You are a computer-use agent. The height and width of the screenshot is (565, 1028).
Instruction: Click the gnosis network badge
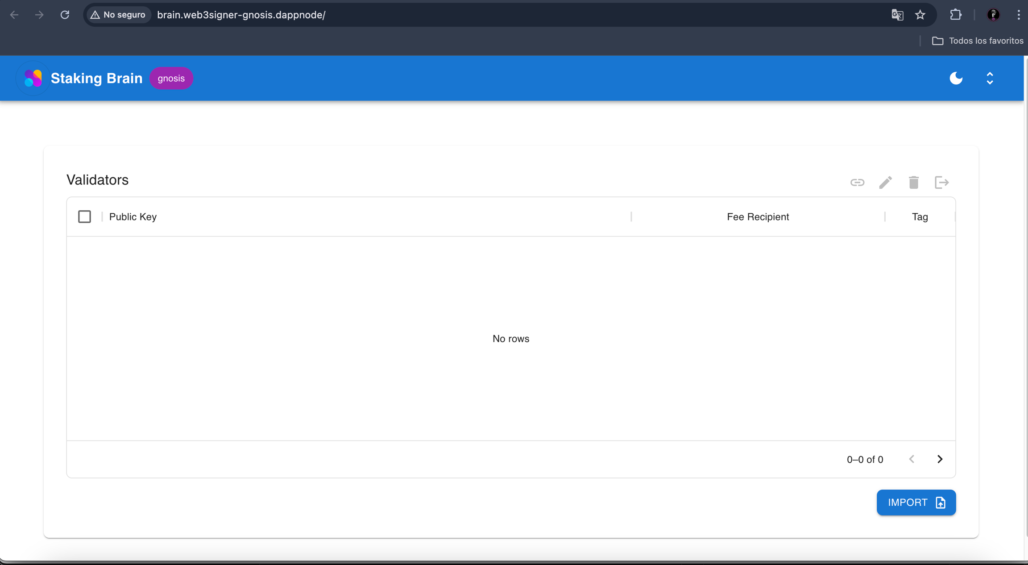pyautogui.click(x=171, y=78)
